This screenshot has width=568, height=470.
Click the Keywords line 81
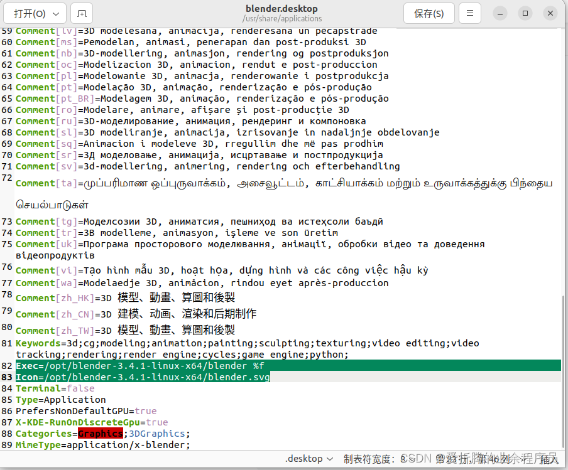pyautogui.click(x=248, y=348)
